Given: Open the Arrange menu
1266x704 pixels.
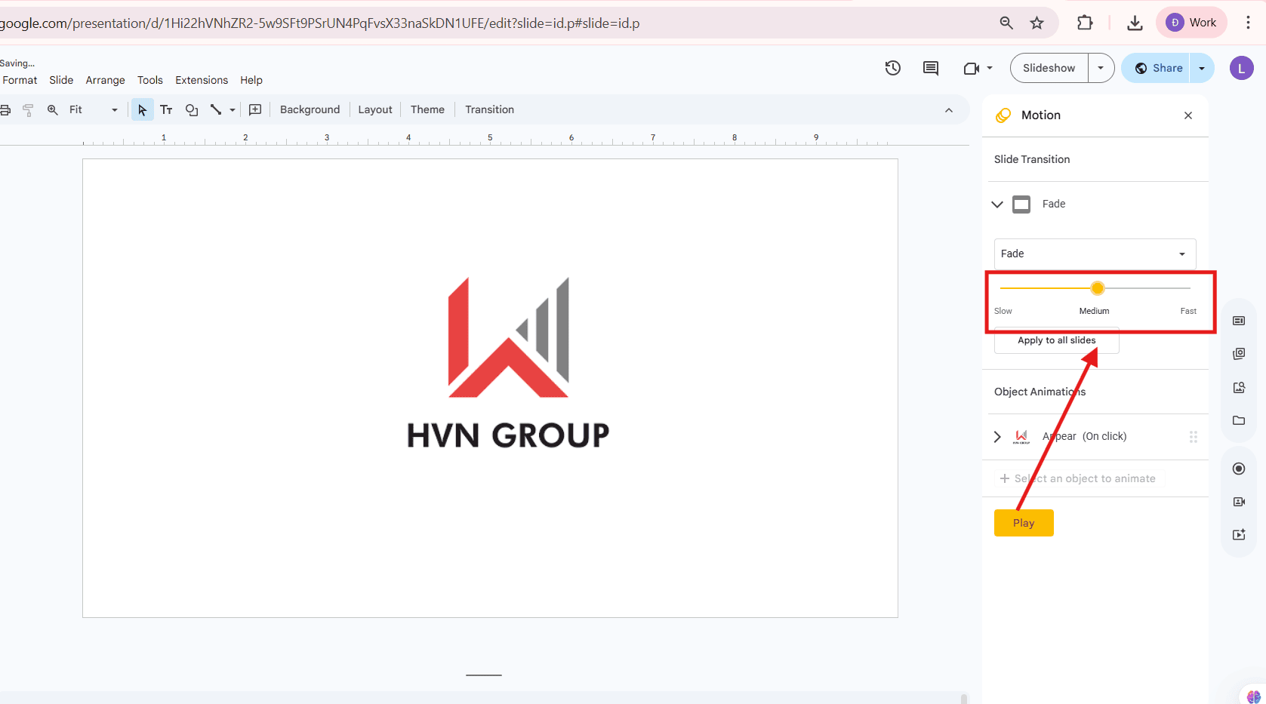Looking at the screenshot, I should coord(105,80).
